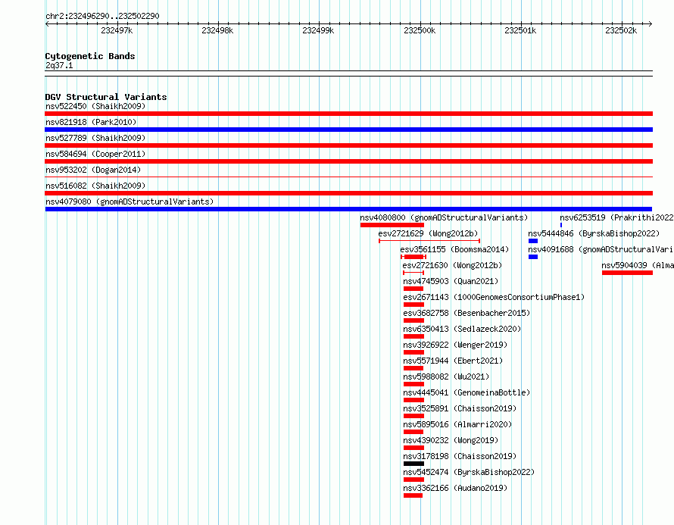Image resolution: width=674 pixels, height=525 pixels.
Task: Click the 232500k ruler tick label
Action: point(420,30)
